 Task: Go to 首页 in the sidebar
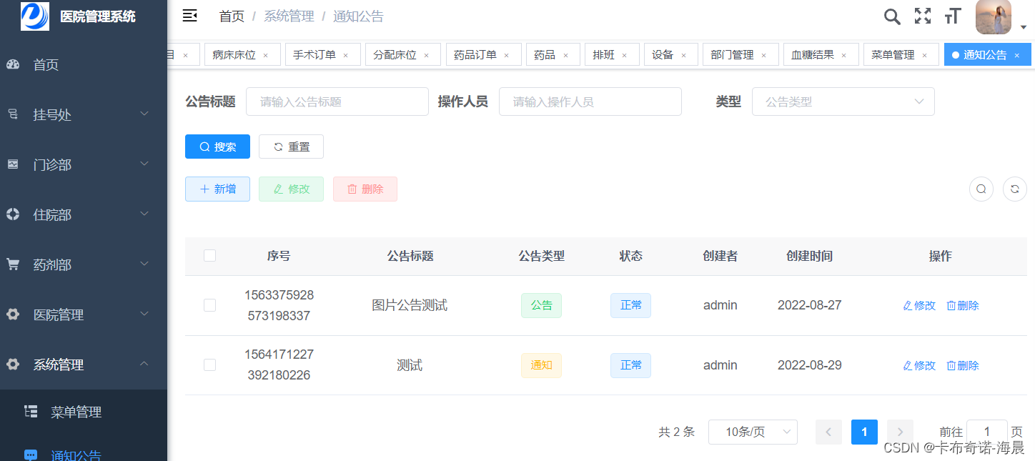(x=84, y=65)
